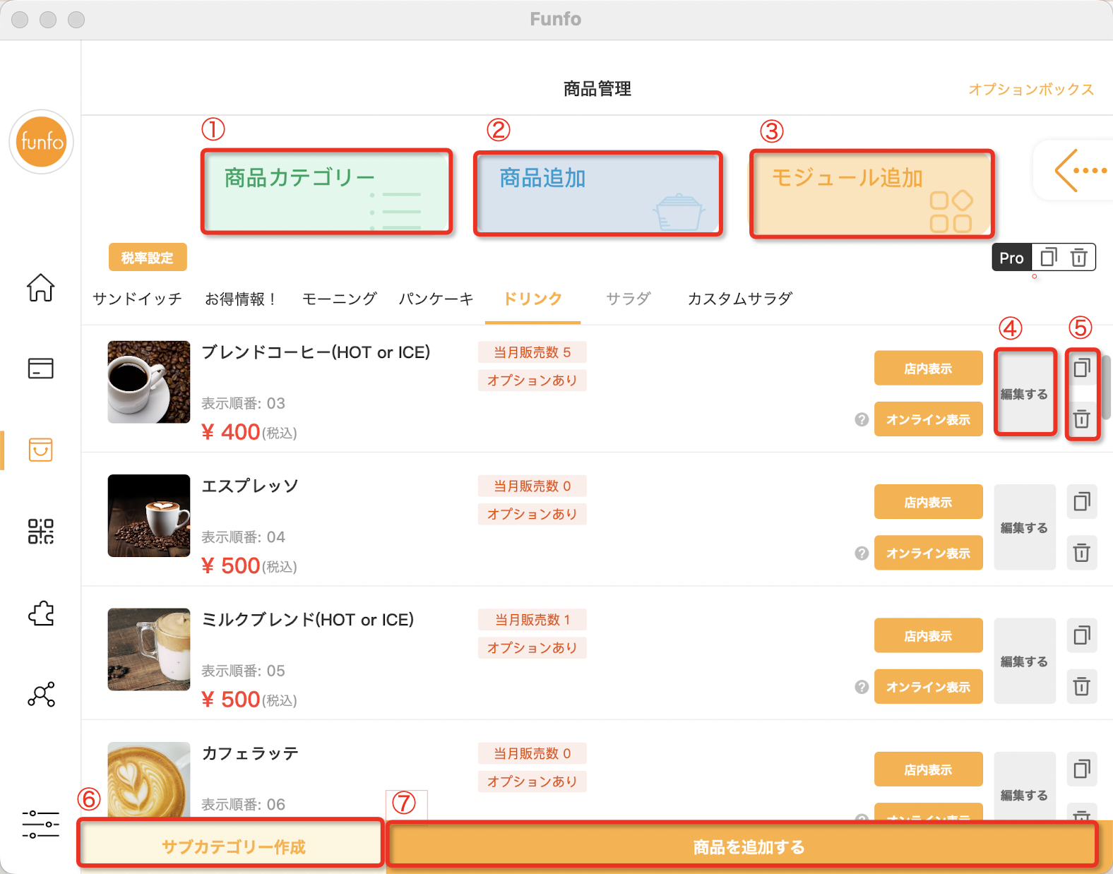This screenshot has width=1113, height=874.
Task: Duplicate the ブレンドコーヒー product
Action: (x=1081, y=368)
